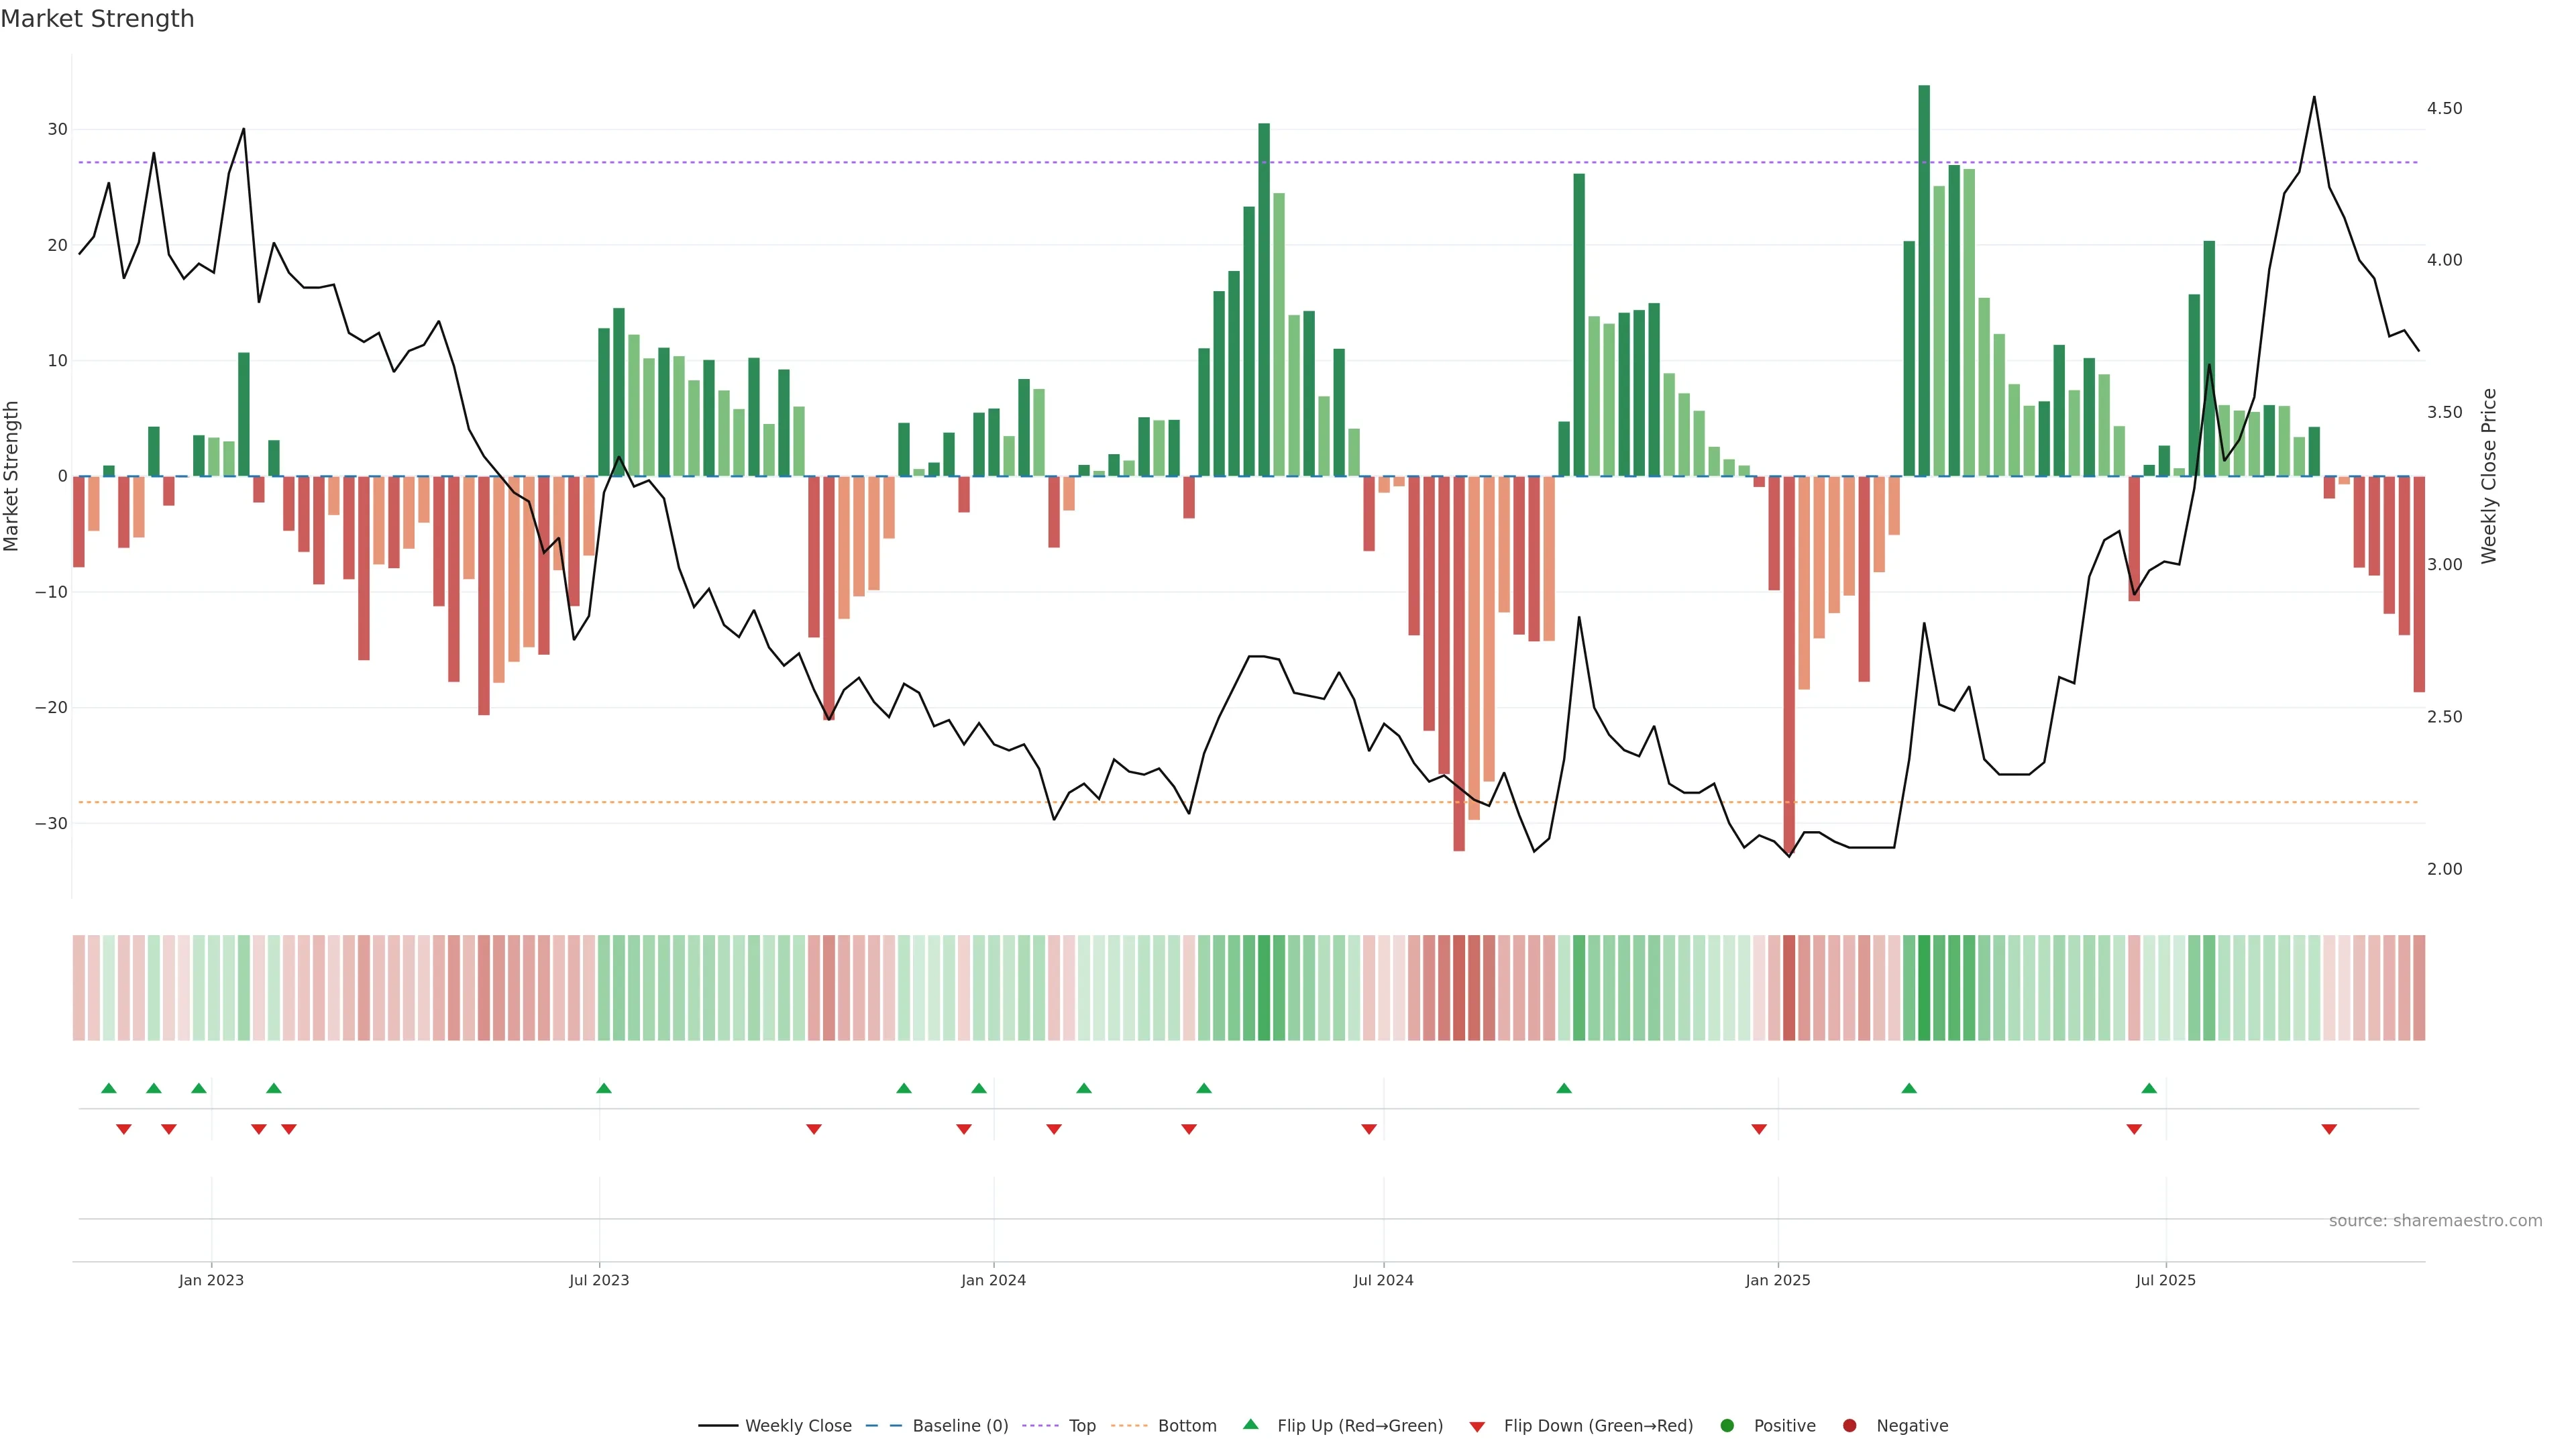
Task: Click the Market Strength chart title
Action: pos(97,19)
